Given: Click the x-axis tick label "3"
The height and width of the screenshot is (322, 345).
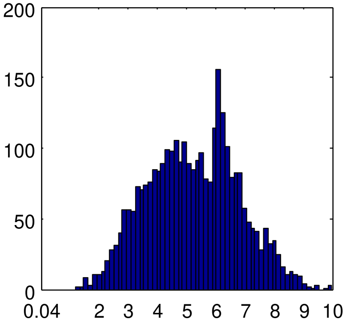Looking at the screenshot, I should [x=128, y=311].
